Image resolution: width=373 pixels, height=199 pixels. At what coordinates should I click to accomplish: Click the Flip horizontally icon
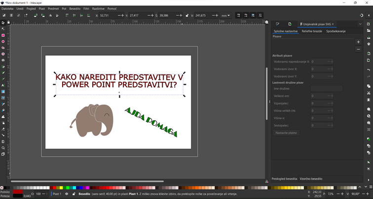coord(50,15)
